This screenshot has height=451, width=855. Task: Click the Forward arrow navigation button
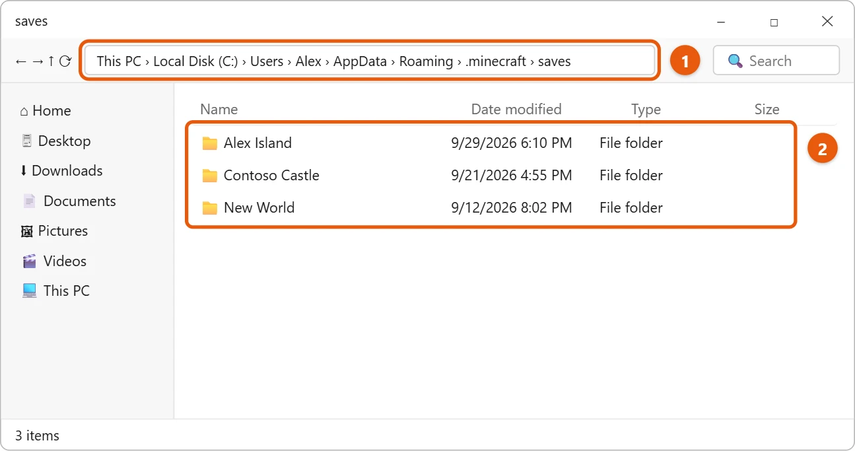[x=38, y=61]
